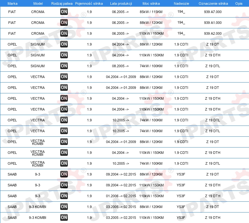Viewport: 249px width, 223px height.
Task: Click the 08.2005 -> production date cell
Action: tap(120, 66)
